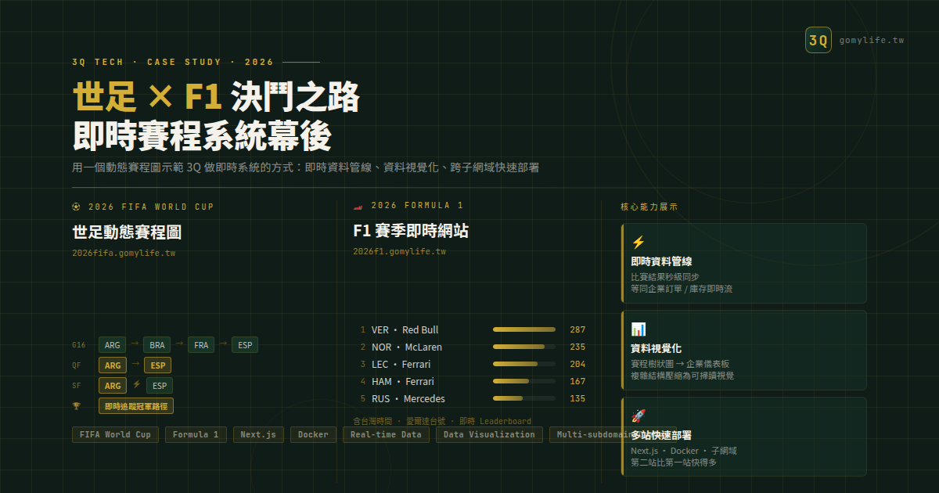
Task: Select the highlighted ESP chip in the QF row
Action: click(157, 365)
